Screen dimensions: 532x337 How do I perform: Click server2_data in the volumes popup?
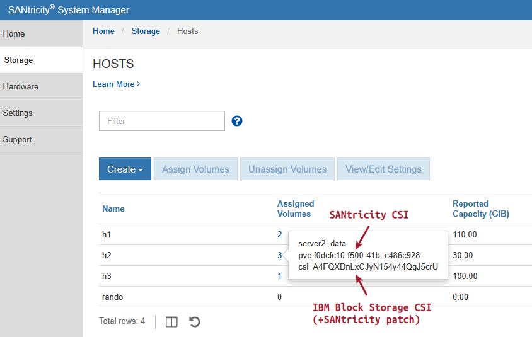tap(322, 244)
